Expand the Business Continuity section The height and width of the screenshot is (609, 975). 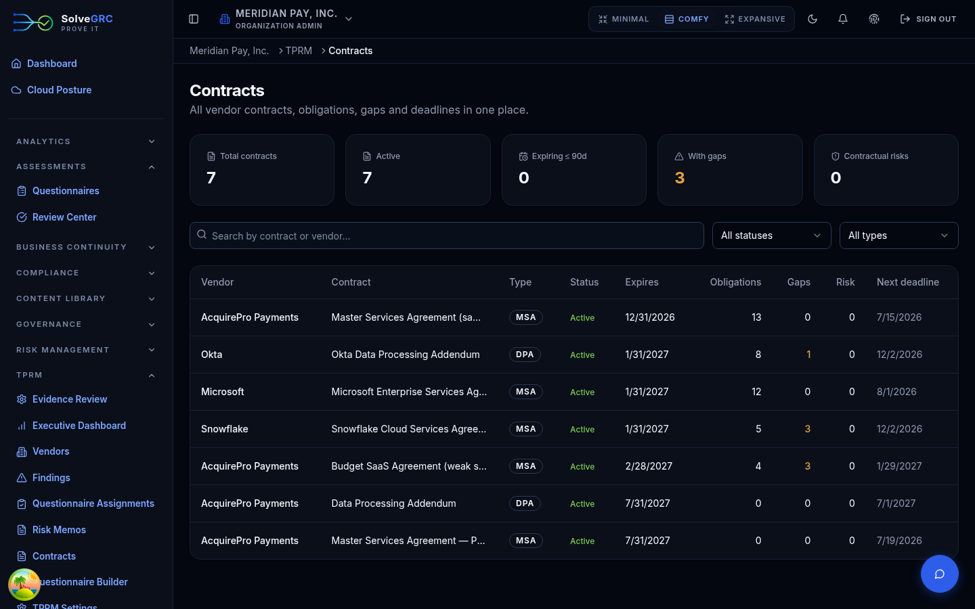pos(86,247)
